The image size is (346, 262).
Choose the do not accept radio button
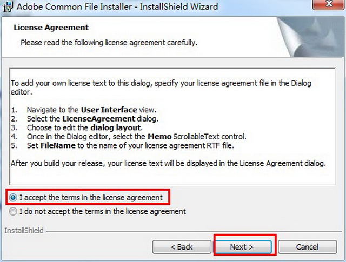click(14, 211)
